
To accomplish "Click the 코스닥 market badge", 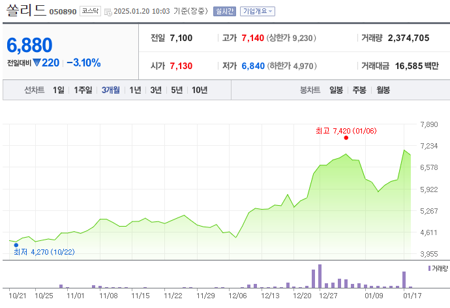I will 90,11.
